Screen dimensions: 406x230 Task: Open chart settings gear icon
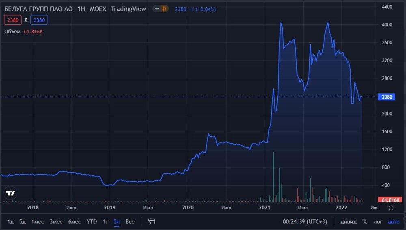coord(391,208)
